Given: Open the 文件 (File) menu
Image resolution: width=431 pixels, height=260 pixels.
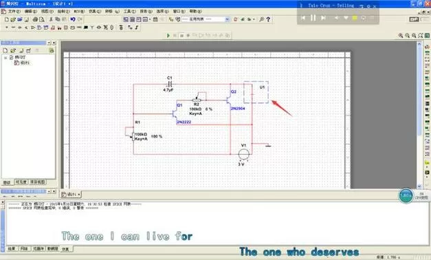Looking at the screenshot, I should pyautogui.click(x=14, y=11).
